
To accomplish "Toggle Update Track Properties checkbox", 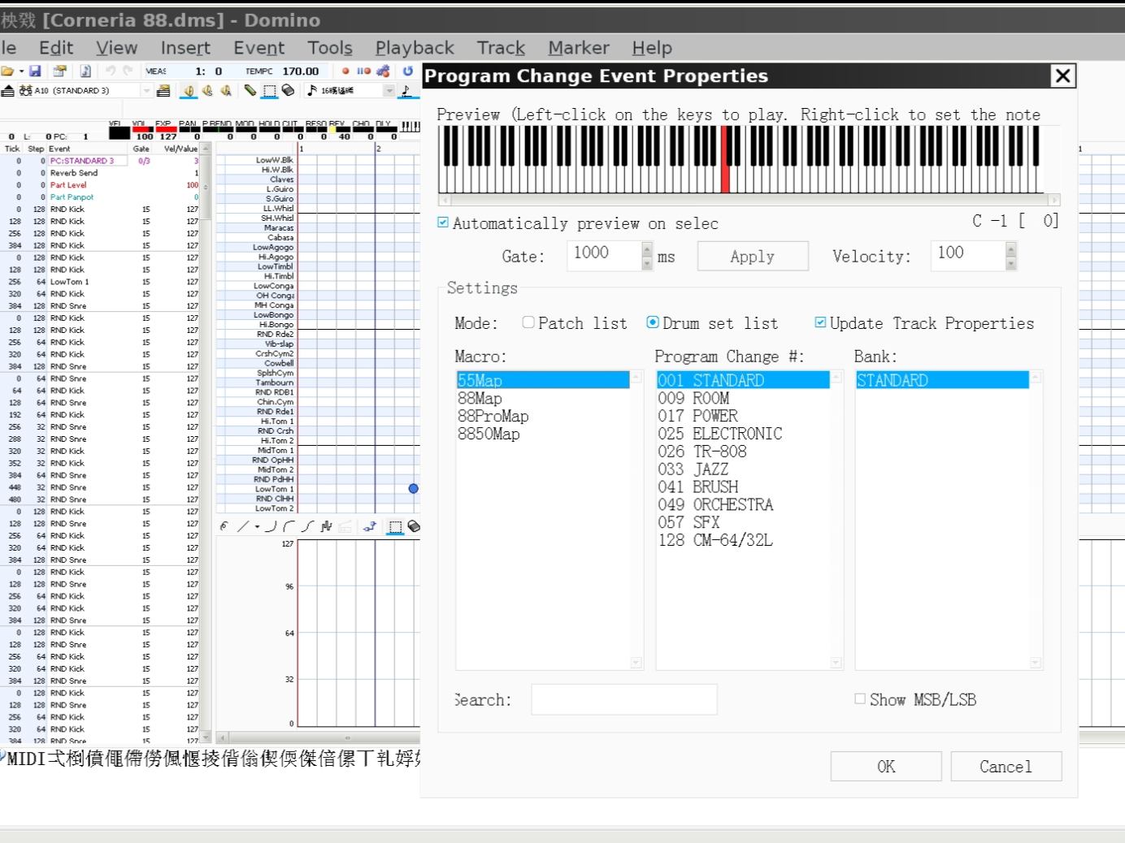I will coord(820,322).
